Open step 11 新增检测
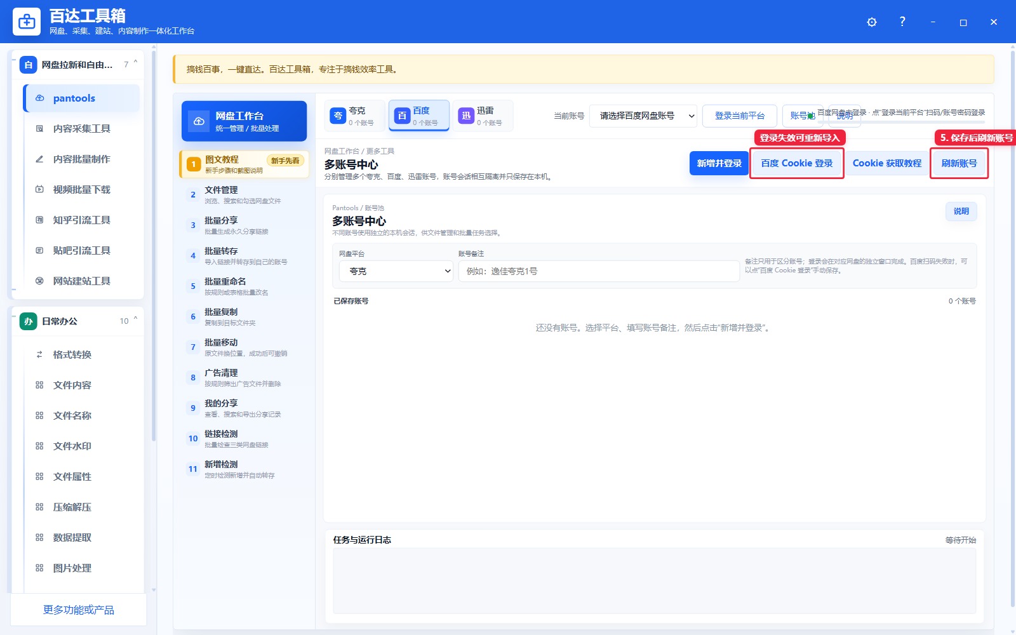The width and height of the screenshot is (1016, 635). pos(244,469)
